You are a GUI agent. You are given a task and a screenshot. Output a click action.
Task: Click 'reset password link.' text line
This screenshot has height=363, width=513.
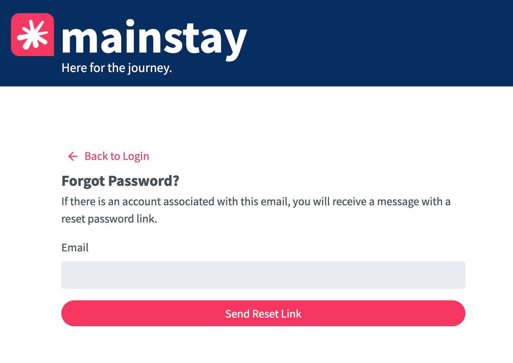tap(109, 219)
